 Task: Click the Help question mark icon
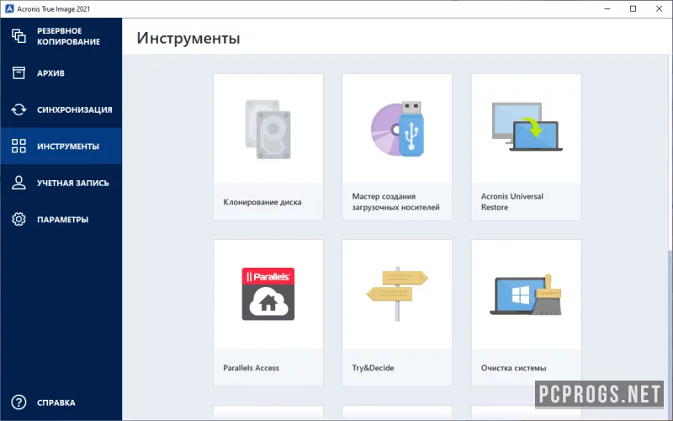19,402
